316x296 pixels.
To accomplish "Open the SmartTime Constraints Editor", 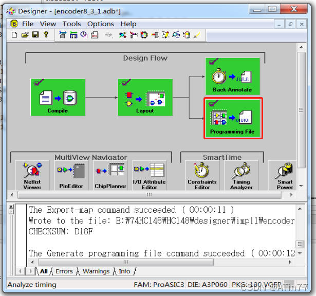I will [202, 175].
